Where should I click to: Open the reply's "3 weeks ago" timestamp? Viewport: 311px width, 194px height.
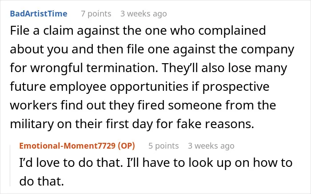tap(211, 146)
